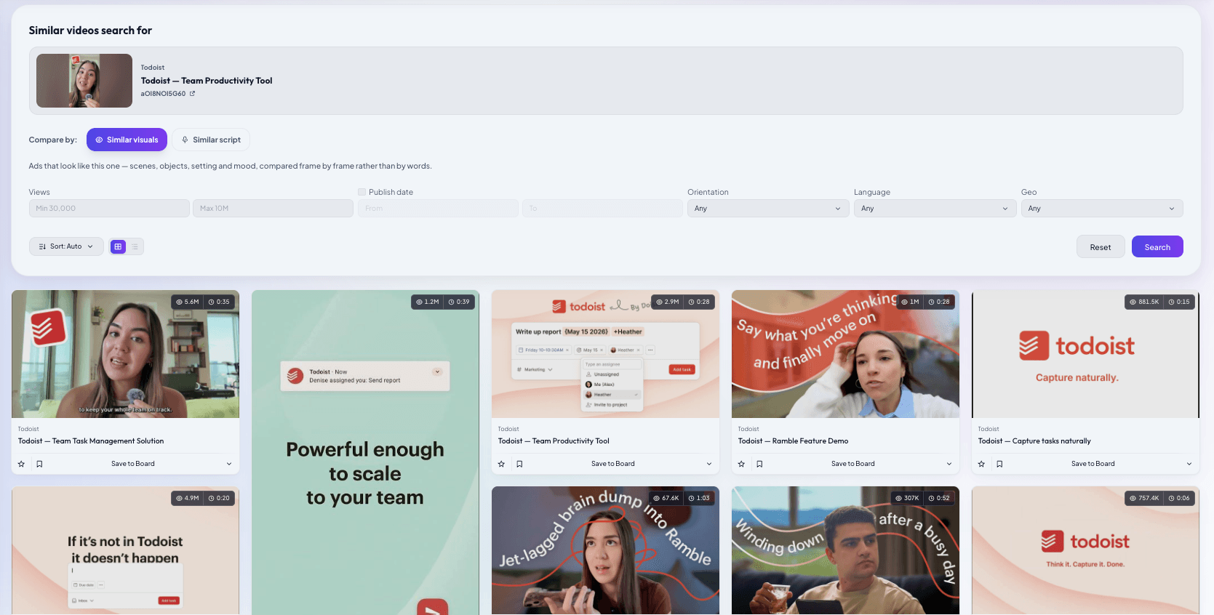Star the Team Task Management Solution video
The height and width of the screenshot is (615, 1214).
tap(22, 464)
